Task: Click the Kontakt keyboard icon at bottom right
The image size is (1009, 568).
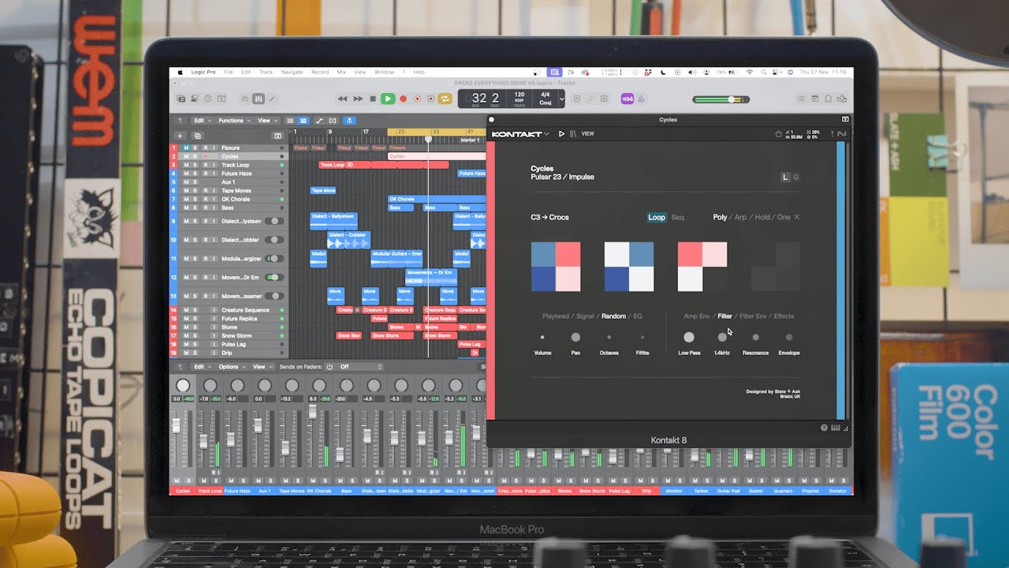Action: [836, 428]
